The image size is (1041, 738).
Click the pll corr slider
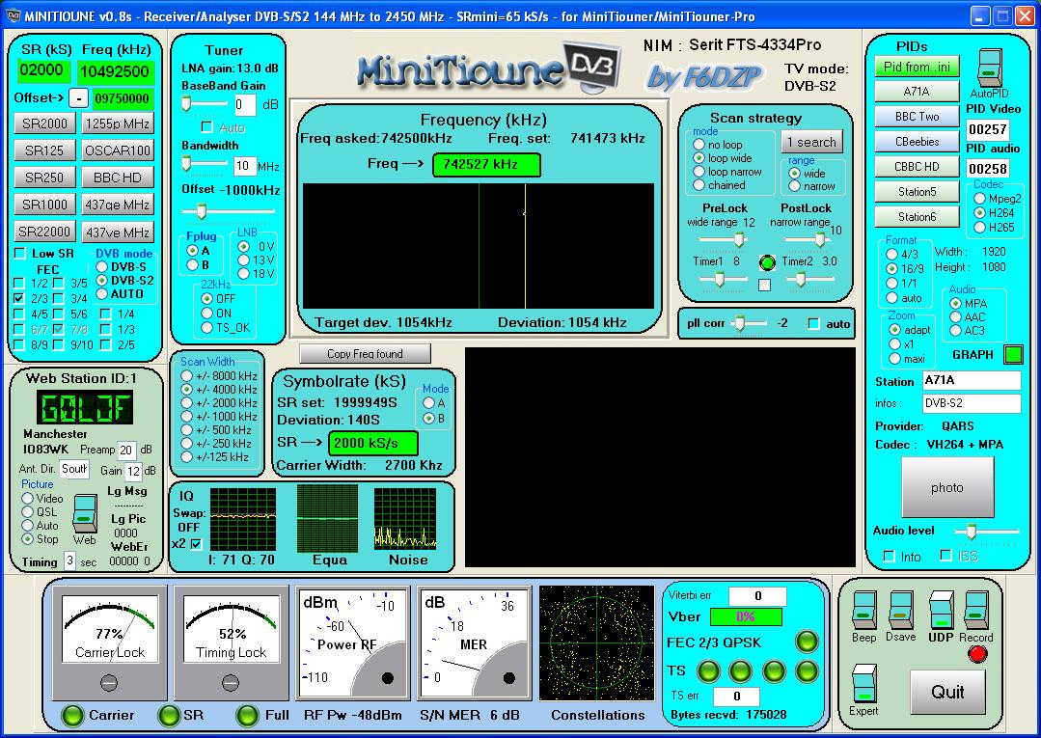(x=750, y=323)
